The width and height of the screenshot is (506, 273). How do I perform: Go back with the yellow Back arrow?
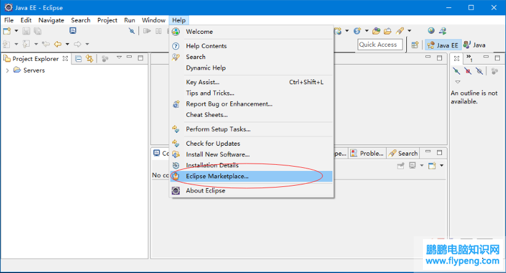(58, 44)
